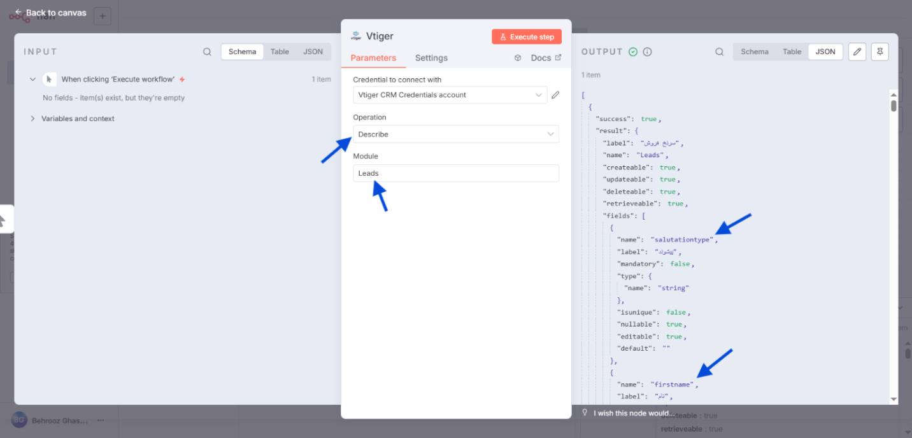This screenshot has height=438, width=912.
Task: Click the pencil icon beside credential dropdown
Action: pos(555,95)
